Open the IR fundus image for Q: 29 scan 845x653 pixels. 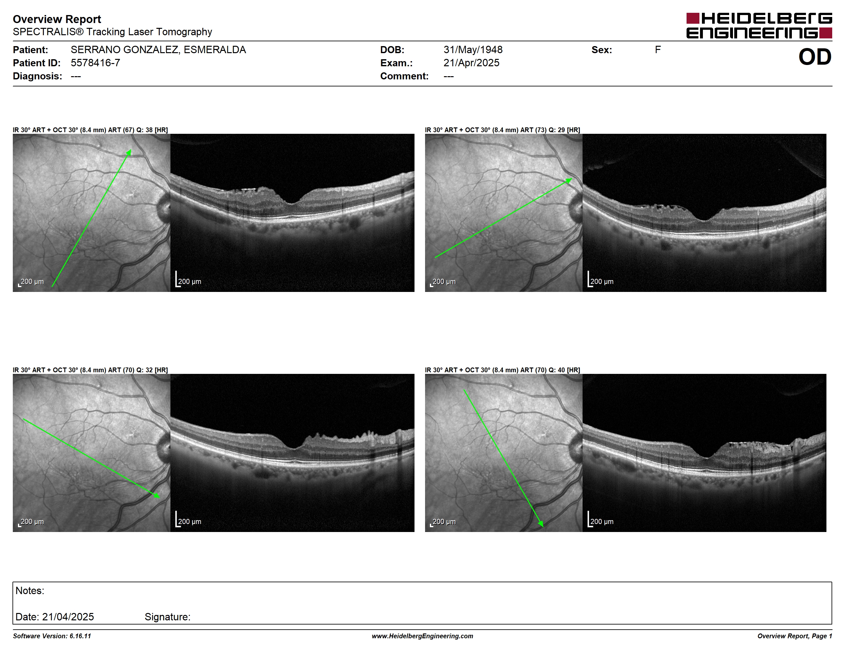[x=504, y=213]
